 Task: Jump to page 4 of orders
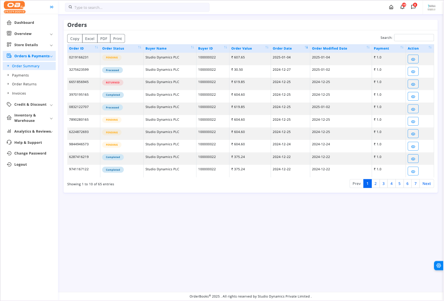pyautogui.click(x=391, y=184)
